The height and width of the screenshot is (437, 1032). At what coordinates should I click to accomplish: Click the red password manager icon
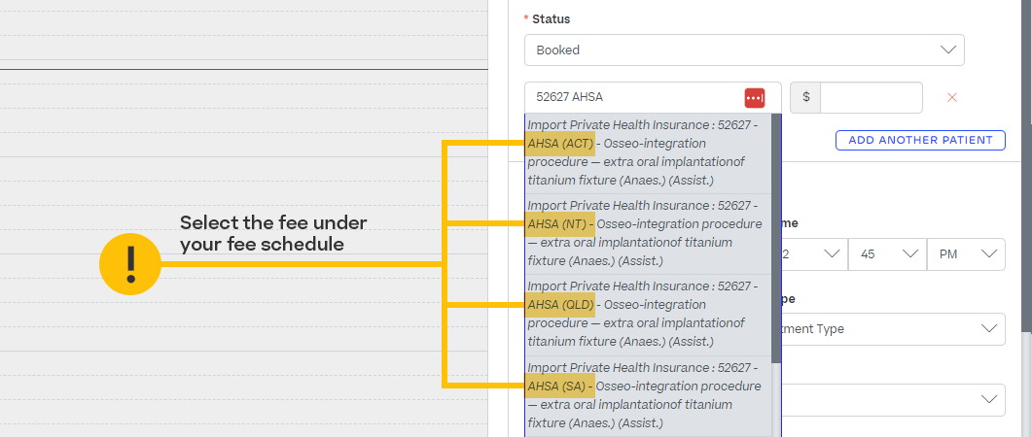click(x=754, y=98)
